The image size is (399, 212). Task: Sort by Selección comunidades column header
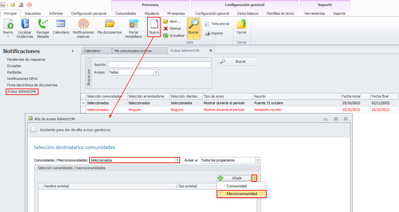coord(107,96)
